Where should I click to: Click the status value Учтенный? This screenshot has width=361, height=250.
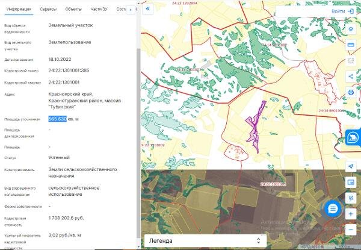click(59, 158)
